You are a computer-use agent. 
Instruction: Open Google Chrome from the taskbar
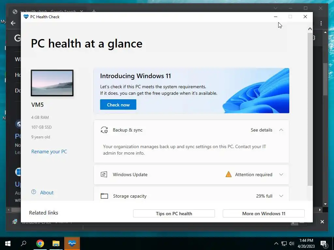40,243
